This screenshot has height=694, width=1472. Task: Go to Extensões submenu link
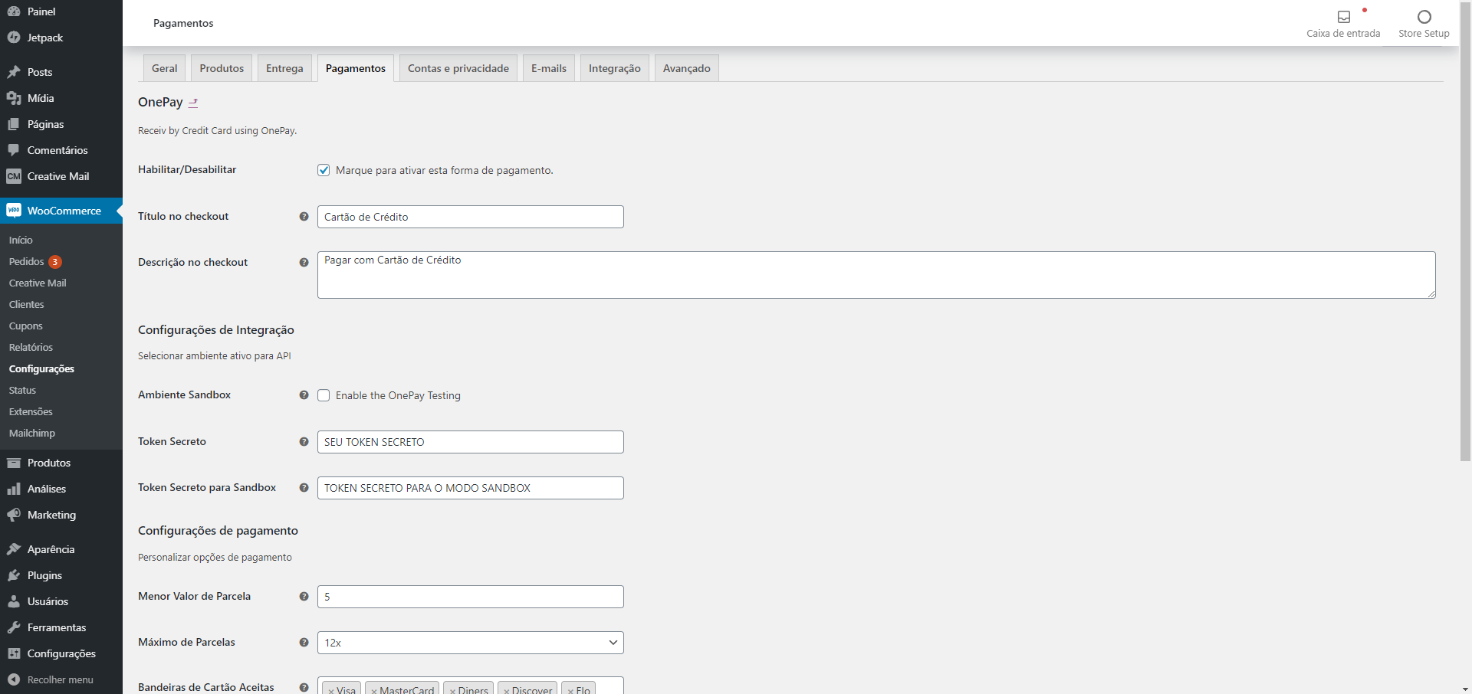(x=31, y=411)
